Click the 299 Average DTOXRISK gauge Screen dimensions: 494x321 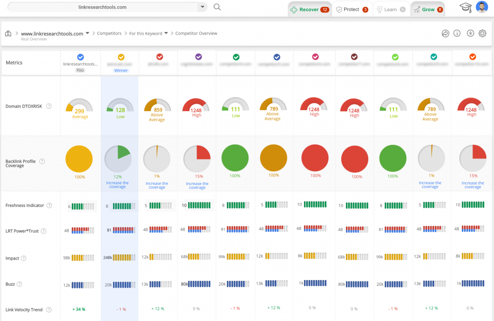80,108
